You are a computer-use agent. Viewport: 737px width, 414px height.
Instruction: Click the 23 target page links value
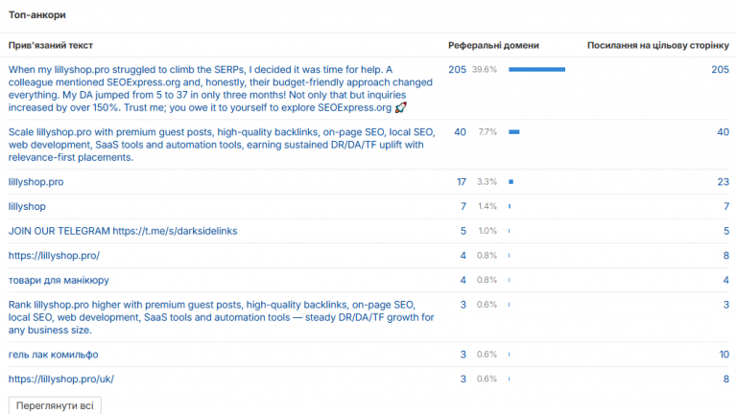(x=723, y=182)
